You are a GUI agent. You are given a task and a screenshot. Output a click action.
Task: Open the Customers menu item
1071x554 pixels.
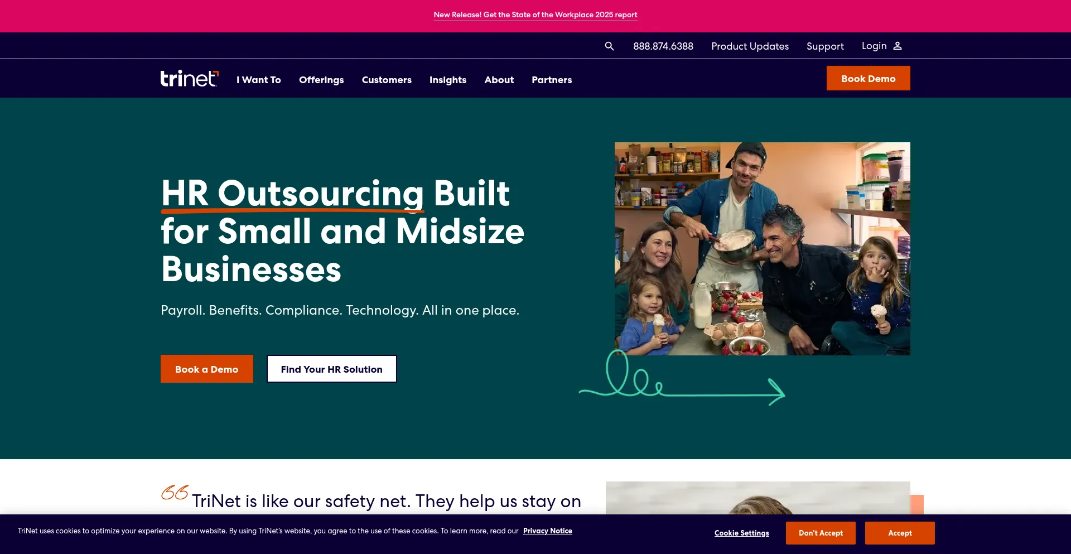387,80
